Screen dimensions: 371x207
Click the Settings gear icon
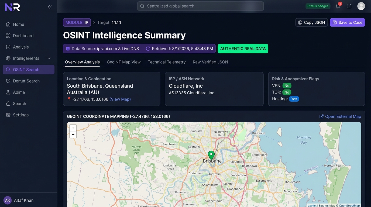8,115
